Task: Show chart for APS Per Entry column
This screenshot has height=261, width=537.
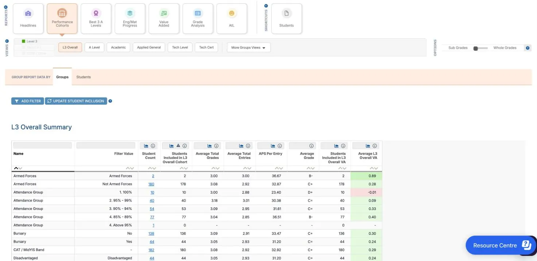Action: pos(273,146)
